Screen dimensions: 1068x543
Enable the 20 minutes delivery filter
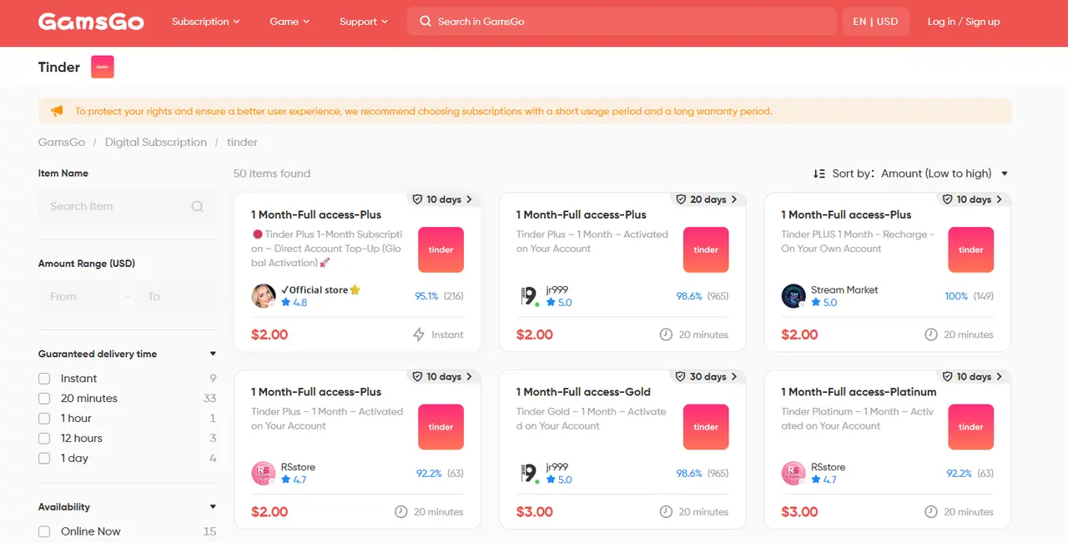click(44, 399)
